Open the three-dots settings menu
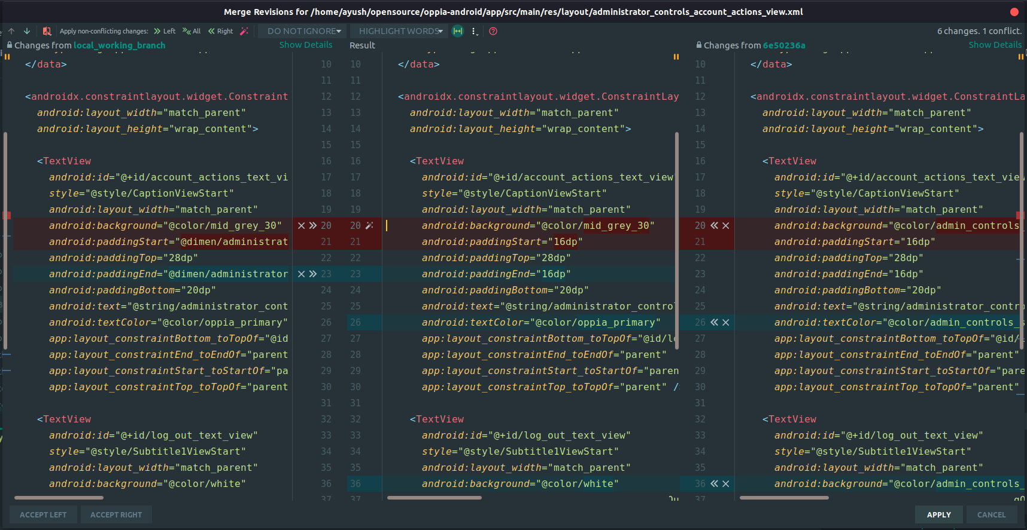This screenshot has width=1027, height=530. click(475, 31)
